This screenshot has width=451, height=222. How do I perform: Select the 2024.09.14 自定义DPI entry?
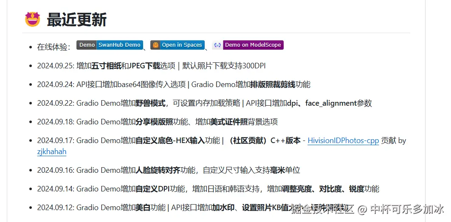(x=208, y=189)
